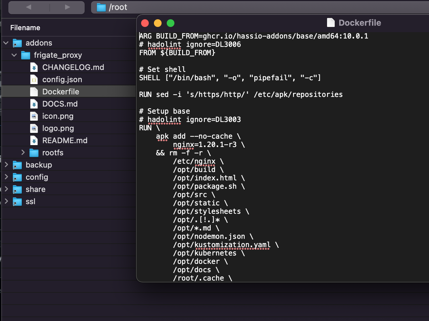Expand the share folder
The width and height of the screenshot is (429, 321).
click(x=6, y=189)
